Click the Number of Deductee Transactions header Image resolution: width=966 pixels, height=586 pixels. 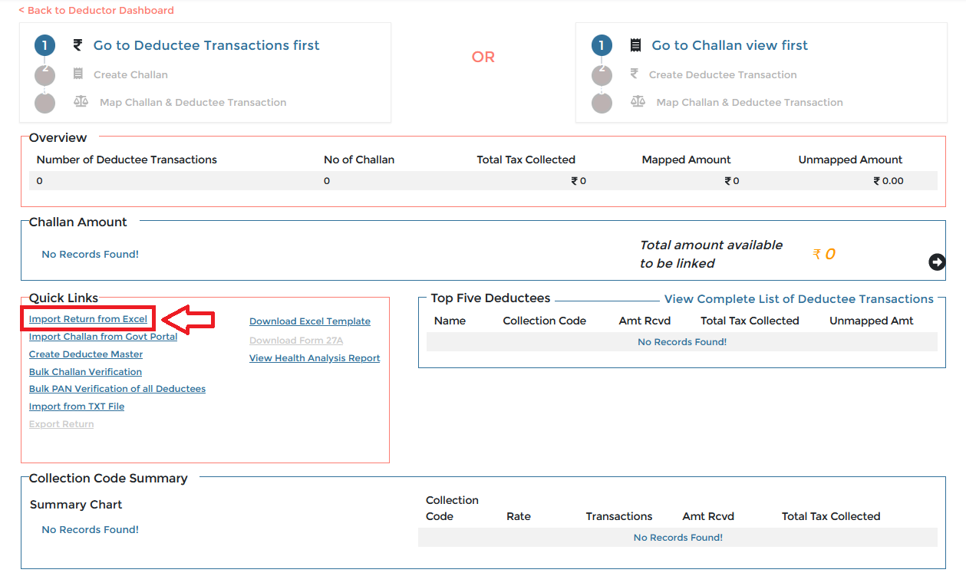127,160
